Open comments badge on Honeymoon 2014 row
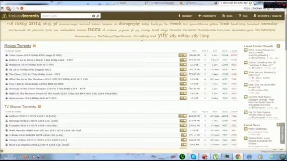 point(183,98)
